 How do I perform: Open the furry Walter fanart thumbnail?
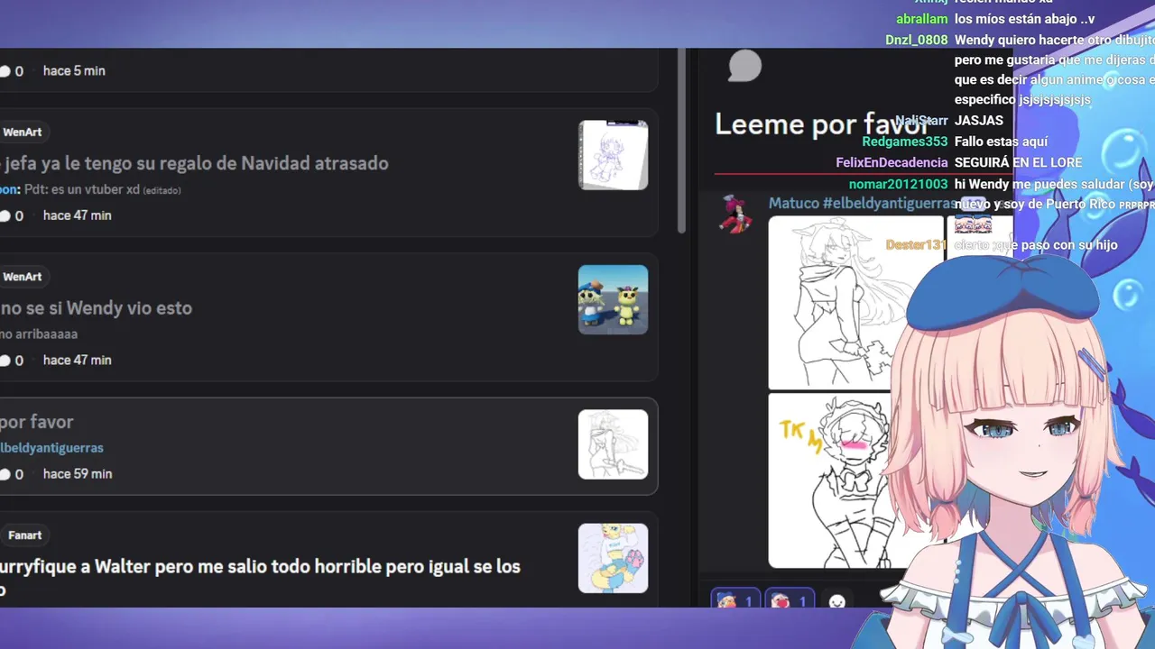(x=613, y=558)
